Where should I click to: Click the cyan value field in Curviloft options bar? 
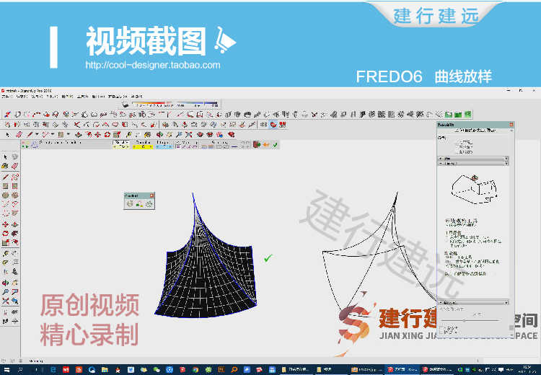tap(163, 147)
